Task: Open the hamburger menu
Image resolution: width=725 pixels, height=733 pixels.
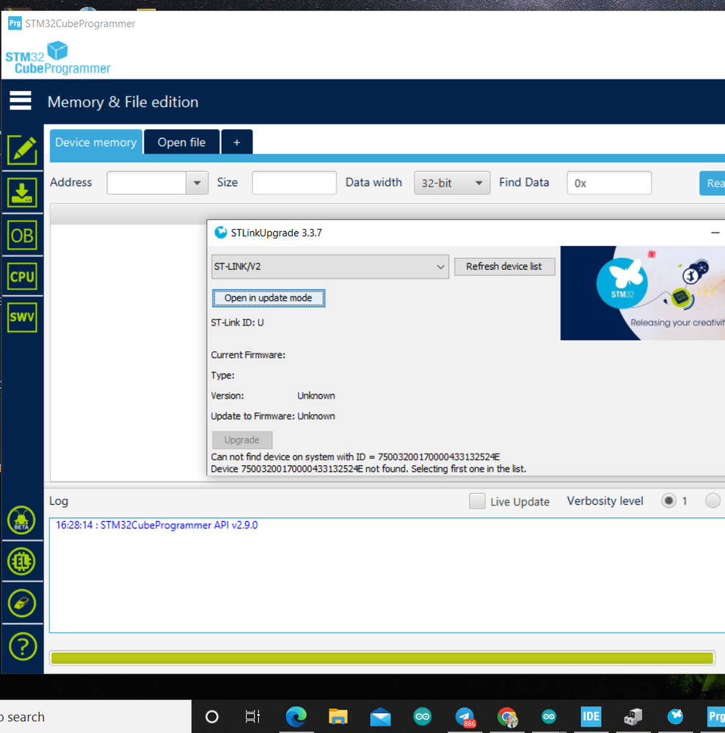Action: point(20,101)
